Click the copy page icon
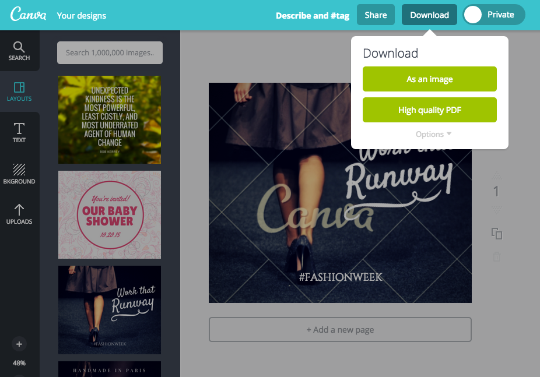Screen dimensions: 540x377 [x=497, y=234]
